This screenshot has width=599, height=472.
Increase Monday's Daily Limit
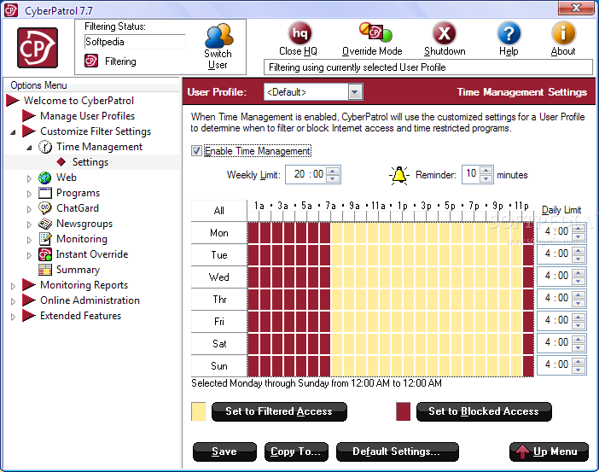[579, 228]
